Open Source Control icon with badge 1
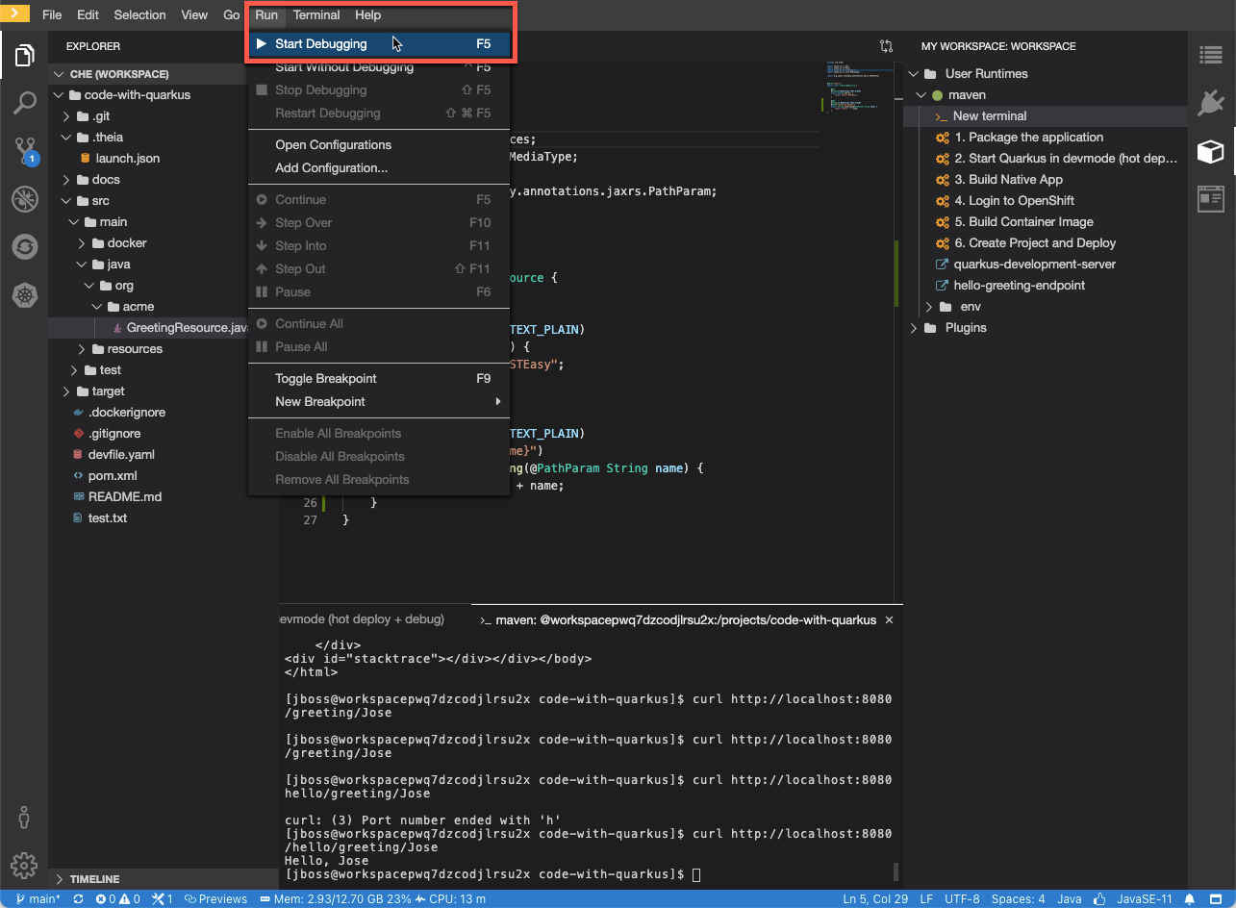This screenshot has height=908, width=1236. click(x=25, y=151)
